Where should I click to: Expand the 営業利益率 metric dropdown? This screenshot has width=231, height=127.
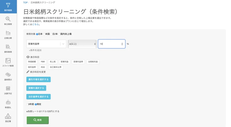46,44
